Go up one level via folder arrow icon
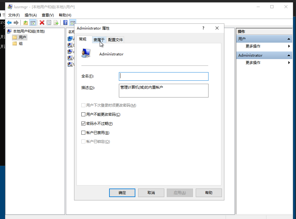This screenshot has width=296, height=219. click(26, 23)
